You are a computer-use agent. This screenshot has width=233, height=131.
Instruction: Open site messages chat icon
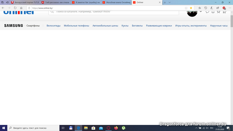click(207, 12)
